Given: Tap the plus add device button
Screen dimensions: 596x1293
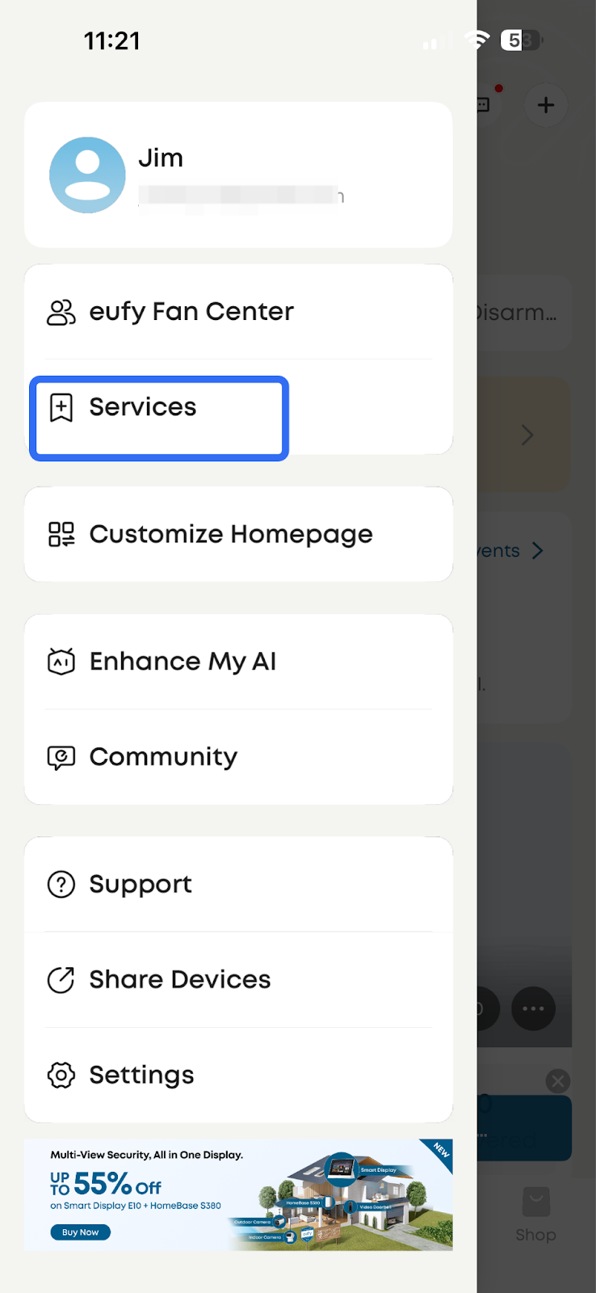Looking at the screenshot, I should point(546,105).
